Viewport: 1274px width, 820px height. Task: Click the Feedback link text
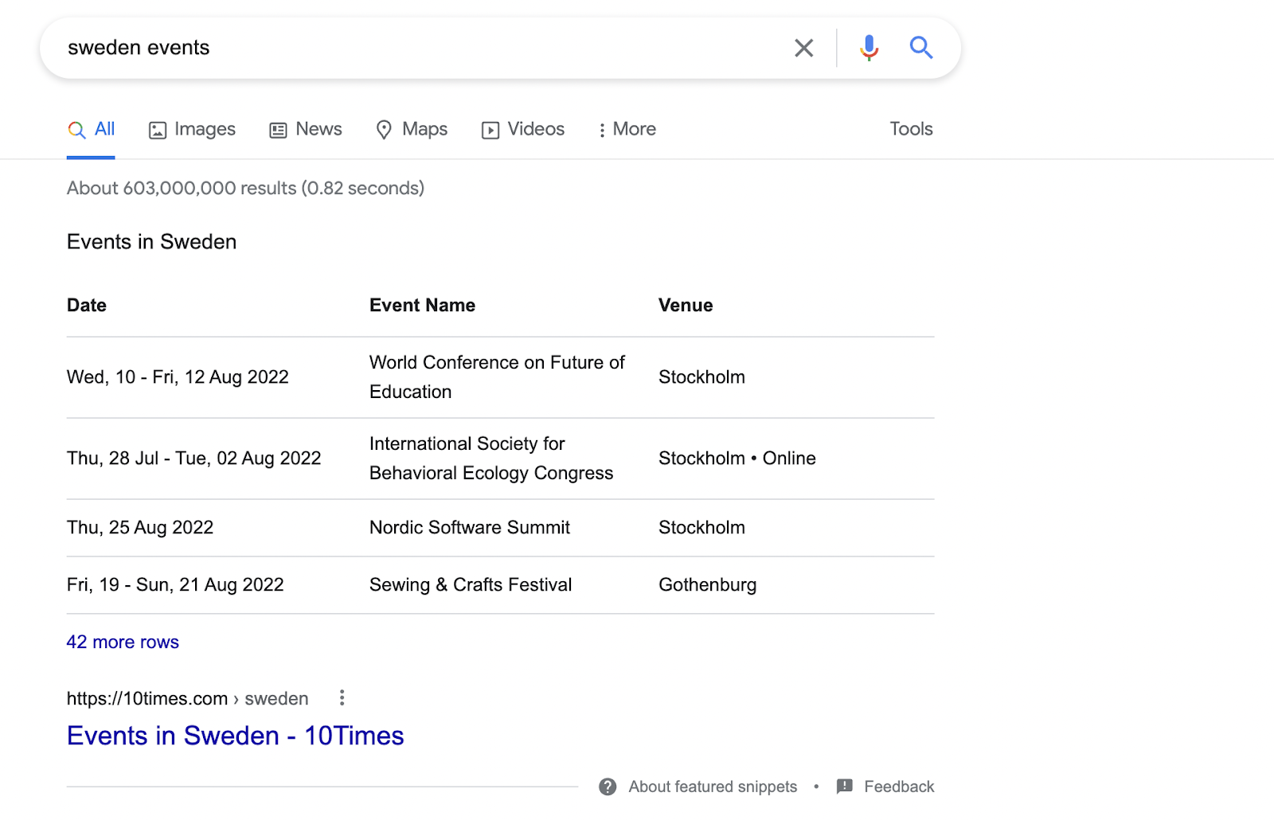click(899, 787)
